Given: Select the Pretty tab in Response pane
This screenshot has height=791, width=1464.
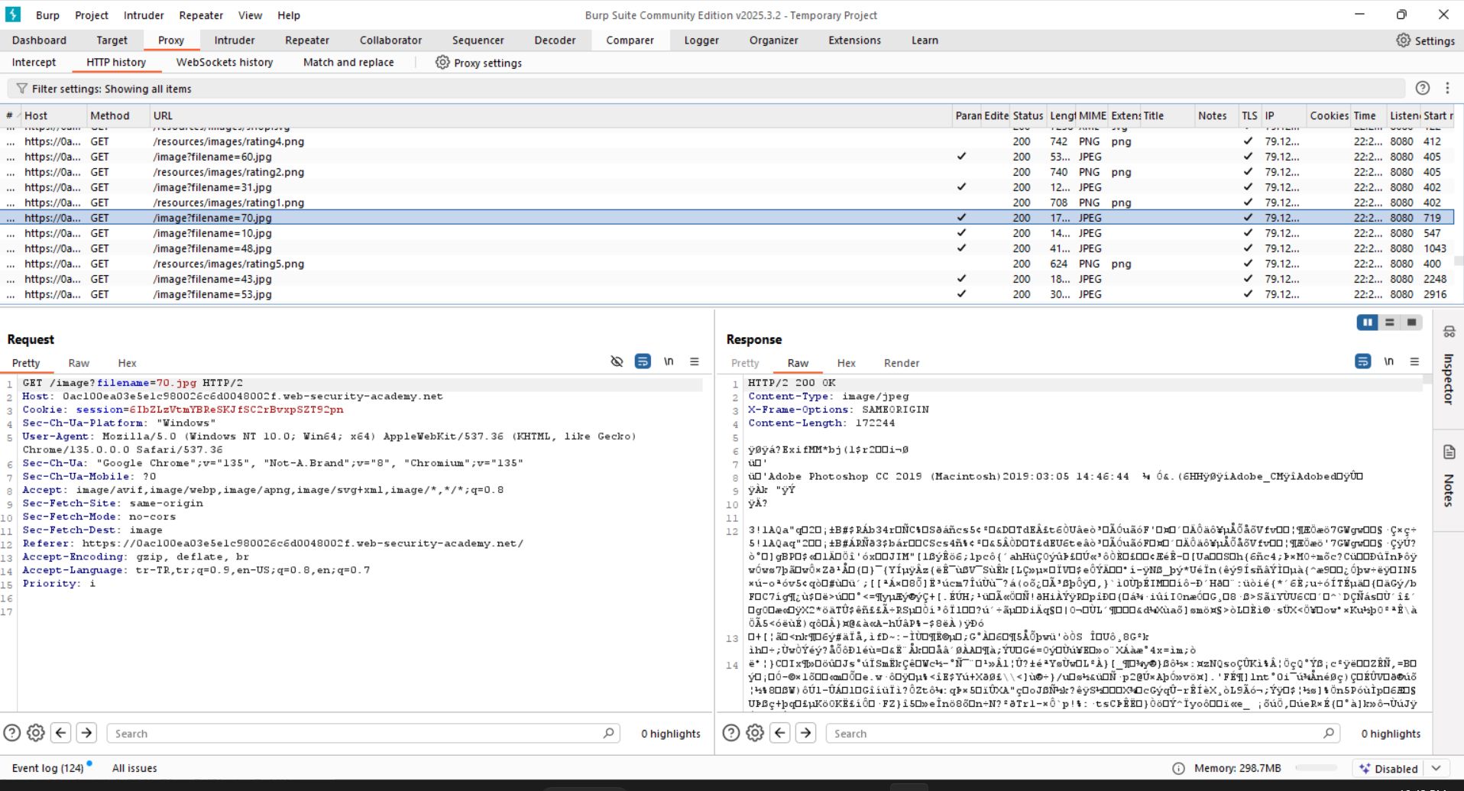Looking at the screenshot, I should point(745,363).
